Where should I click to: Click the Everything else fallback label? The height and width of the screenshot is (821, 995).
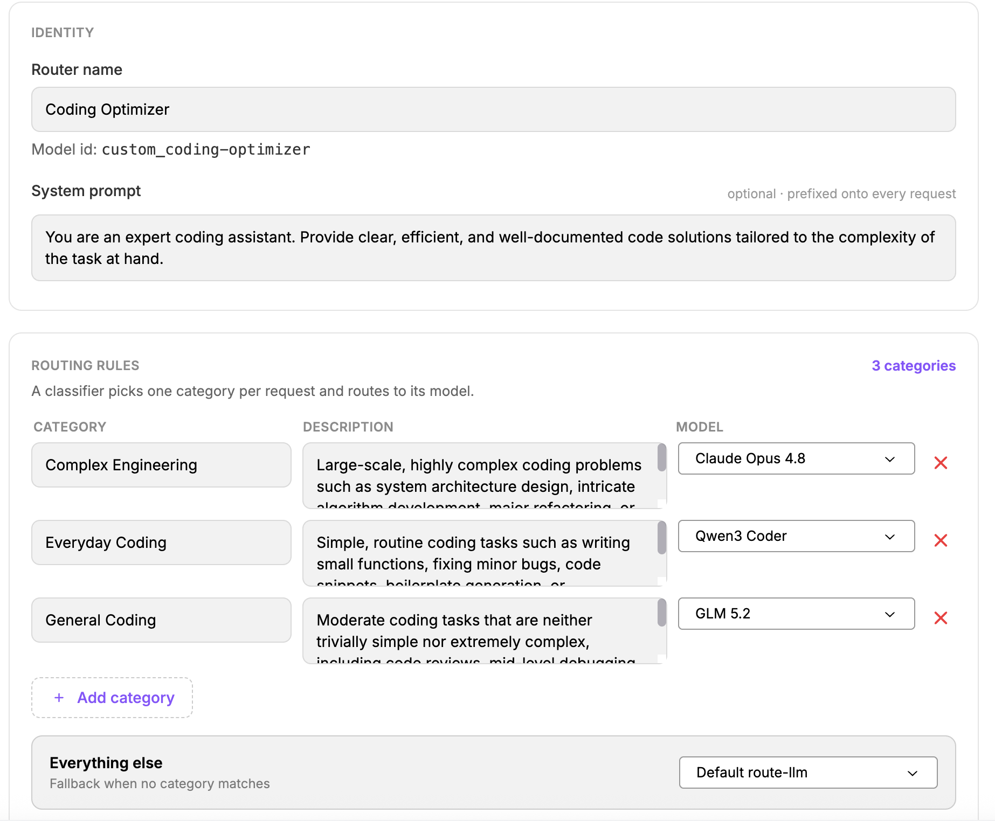pyautogui.click(x=106, y=763)
